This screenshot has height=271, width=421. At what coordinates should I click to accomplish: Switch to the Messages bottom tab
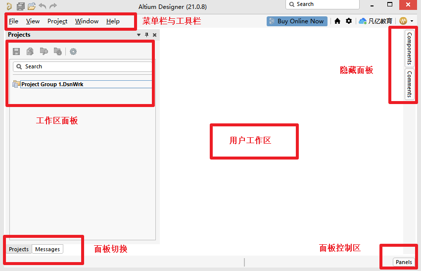click(x=47, y=249)
